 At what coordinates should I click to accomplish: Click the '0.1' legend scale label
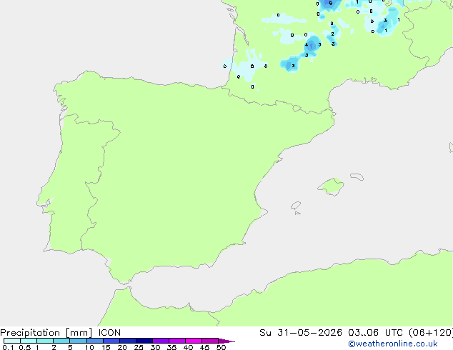click(x=8, y=347)
